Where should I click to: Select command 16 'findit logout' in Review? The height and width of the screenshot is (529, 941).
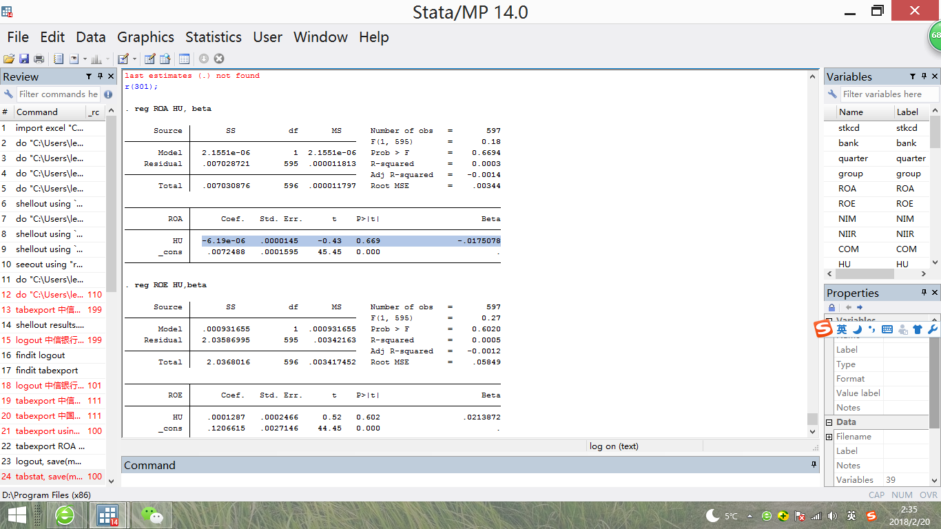click(x=41, y=355)
